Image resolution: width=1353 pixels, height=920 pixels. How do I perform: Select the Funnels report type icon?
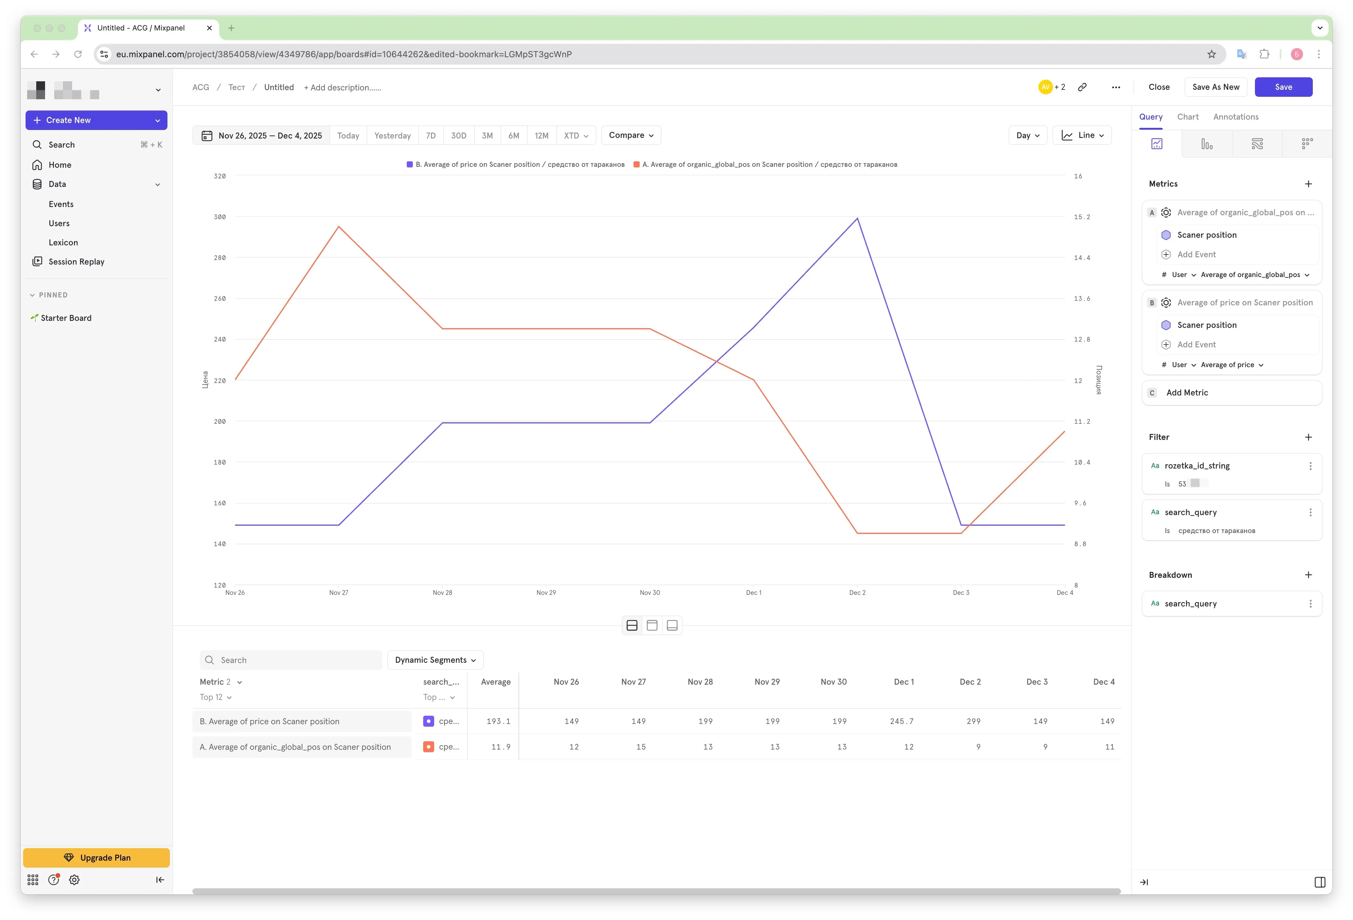(1206, 144)
